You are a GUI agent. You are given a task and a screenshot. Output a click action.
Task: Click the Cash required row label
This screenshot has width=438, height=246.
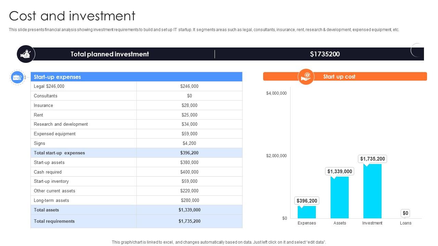tap(48, 172)
